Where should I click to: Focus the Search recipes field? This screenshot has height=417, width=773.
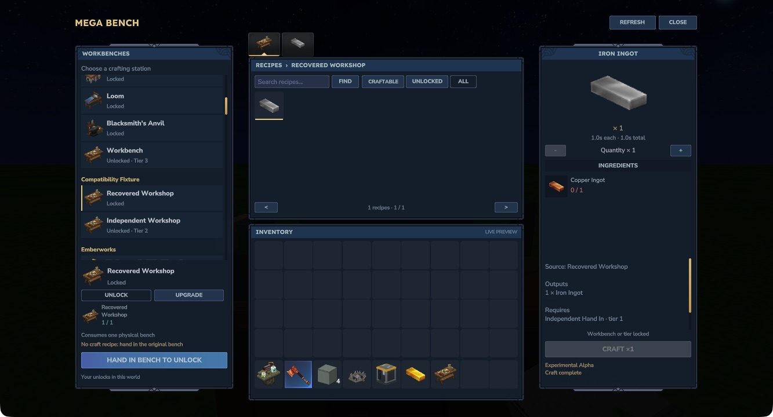(x=292, y=82)
